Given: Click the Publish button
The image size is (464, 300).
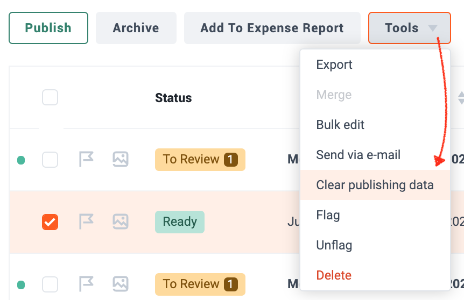Looking at the screenshot, I should pos(48,28).
